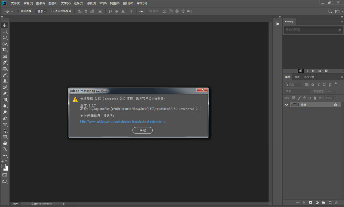Pick the Eyedropper tool

click(x=5, y=62)
